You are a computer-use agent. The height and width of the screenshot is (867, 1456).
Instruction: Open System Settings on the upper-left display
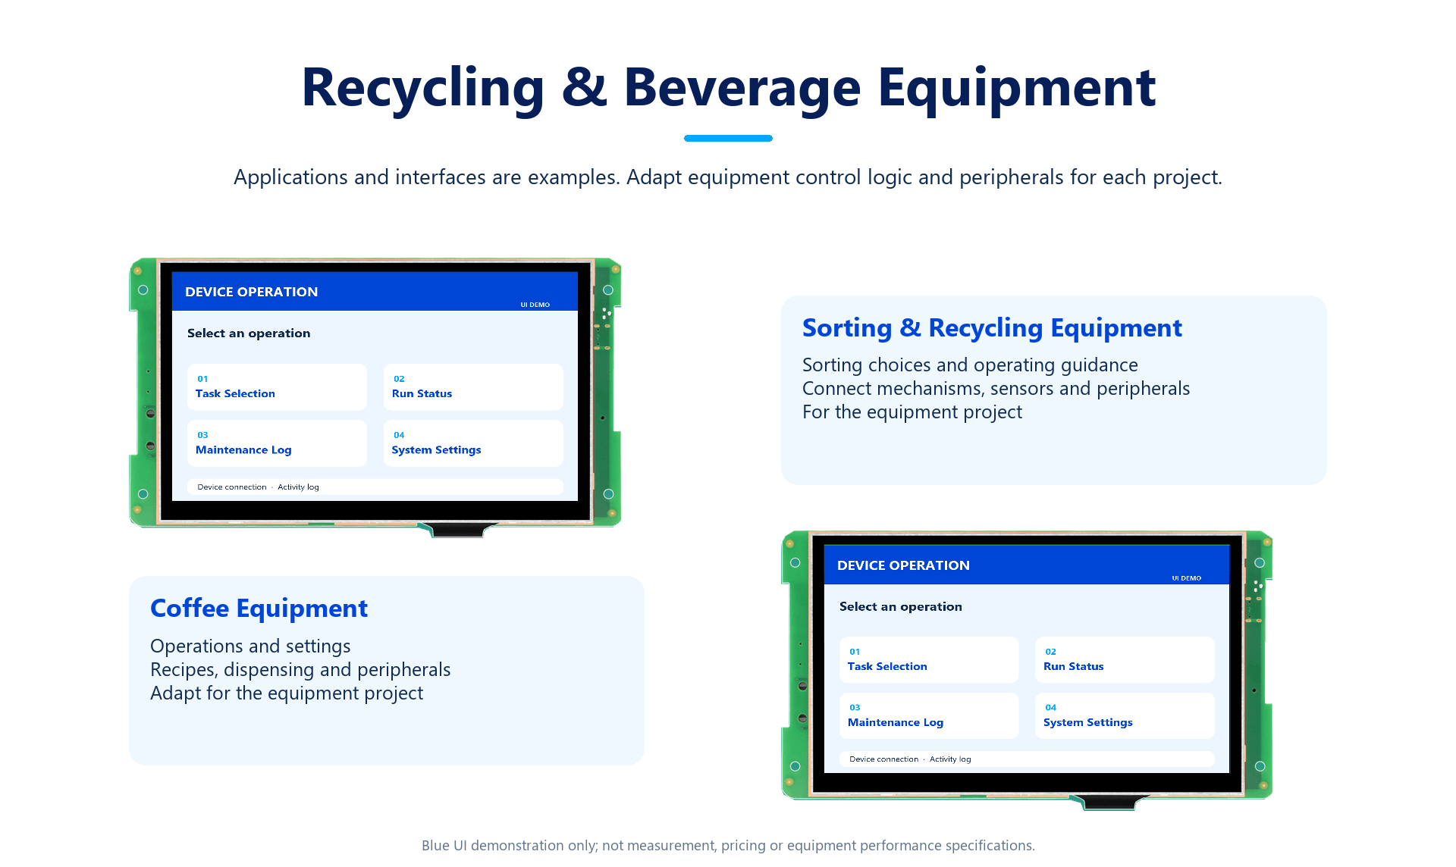pyautogui.click(x=473, y=443)
